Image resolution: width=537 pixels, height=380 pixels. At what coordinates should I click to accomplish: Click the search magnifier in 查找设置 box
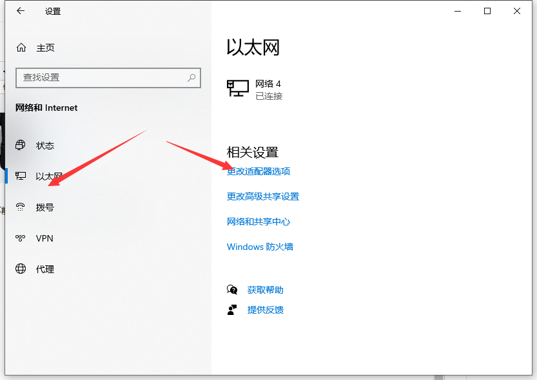coord(191,77)
